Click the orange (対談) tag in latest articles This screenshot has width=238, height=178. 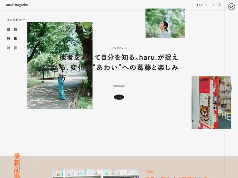(x=149, y=172)
